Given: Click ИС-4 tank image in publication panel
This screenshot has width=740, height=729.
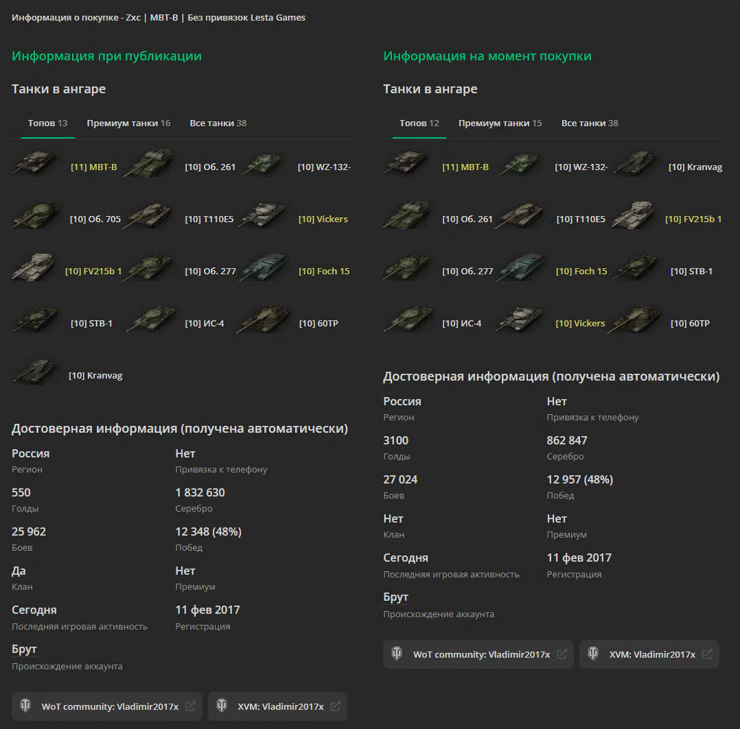Looking at the screenshot, I should click(x=151, y=320).
